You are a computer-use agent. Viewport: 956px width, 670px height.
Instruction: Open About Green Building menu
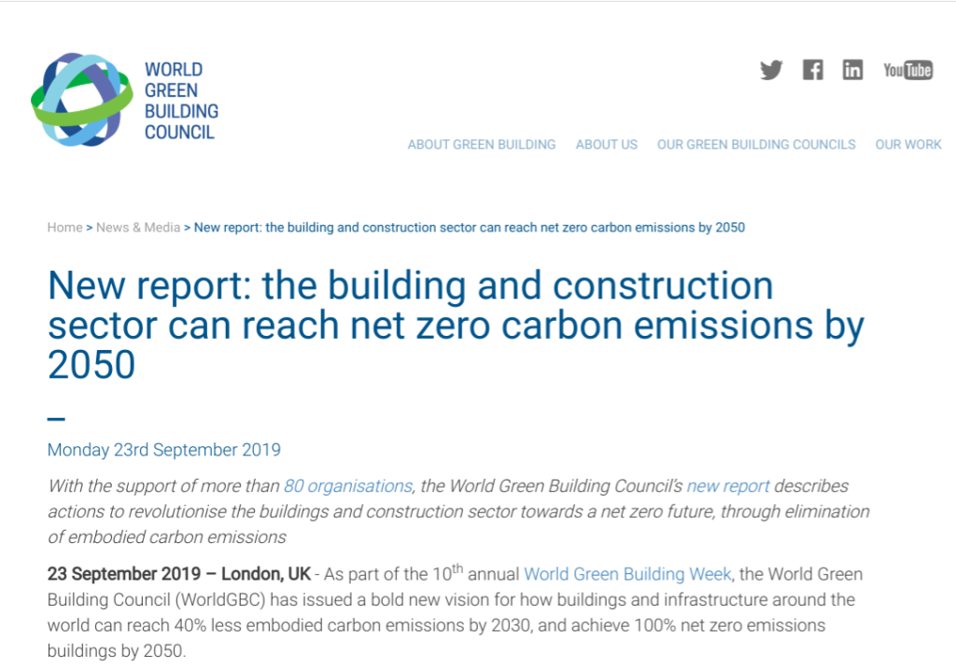click(482, 145)
